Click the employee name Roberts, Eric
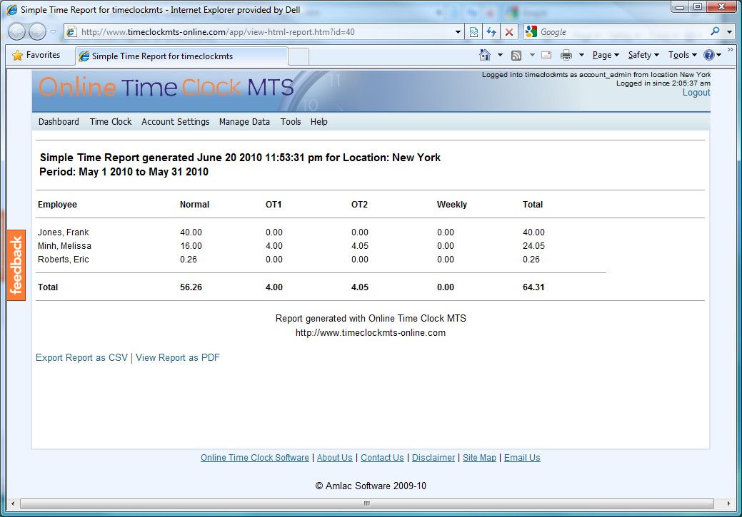The image size is (742, 517). (64, 260)
